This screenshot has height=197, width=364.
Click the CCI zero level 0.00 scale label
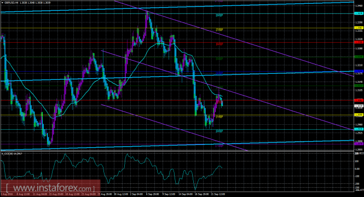357,169
